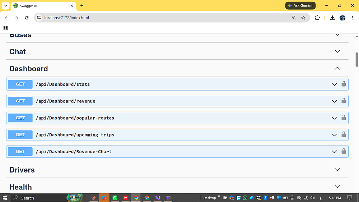Screen dimensions: 359x202
Task: Open the browser extensions puzzle icon
Action: click(x=317, y=18)
